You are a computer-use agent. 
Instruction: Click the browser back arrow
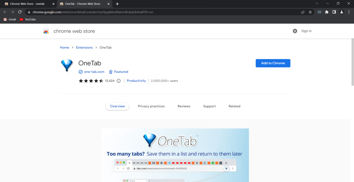(5, 12)
